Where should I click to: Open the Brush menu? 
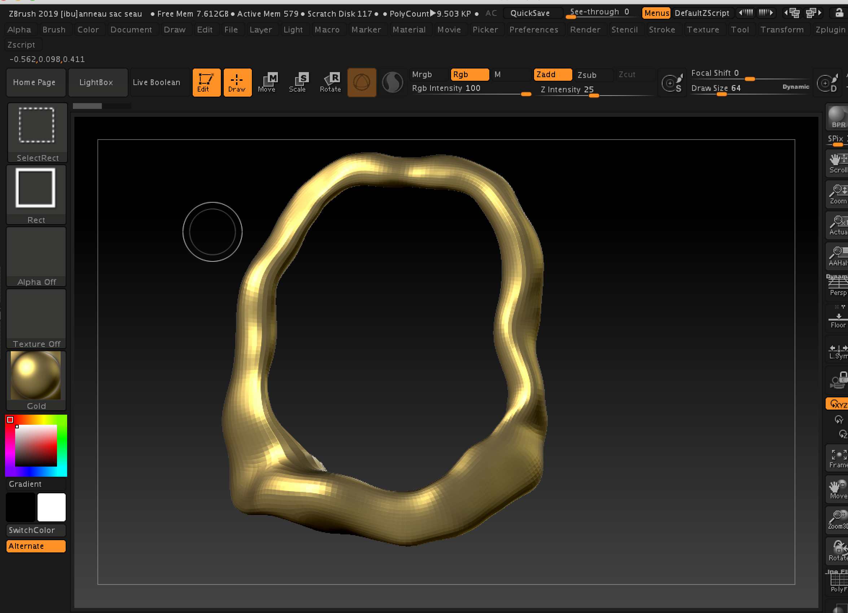click(53, 30)
